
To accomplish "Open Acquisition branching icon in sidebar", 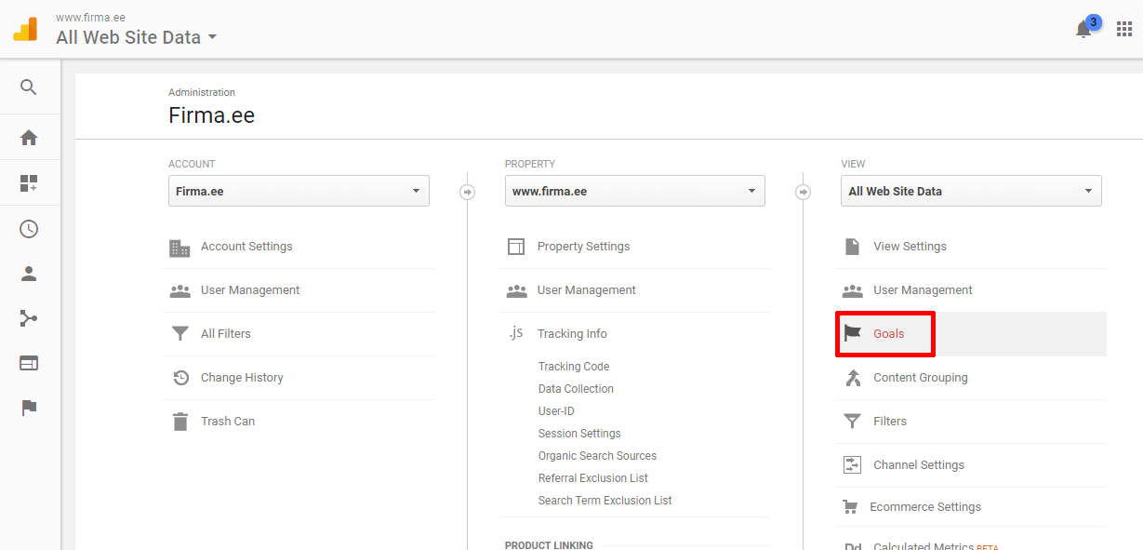I will click(x=29, y=319).
